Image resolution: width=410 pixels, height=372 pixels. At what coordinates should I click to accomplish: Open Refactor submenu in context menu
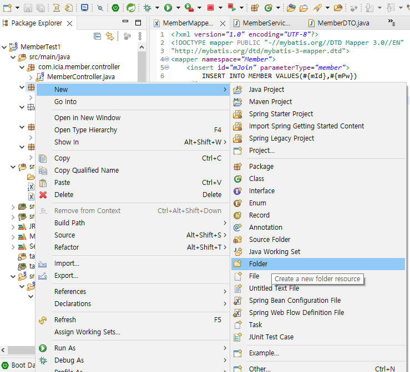(x=133, y=247)
